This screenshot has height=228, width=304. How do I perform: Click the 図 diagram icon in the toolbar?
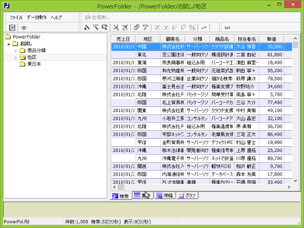[x=12, y=28]
